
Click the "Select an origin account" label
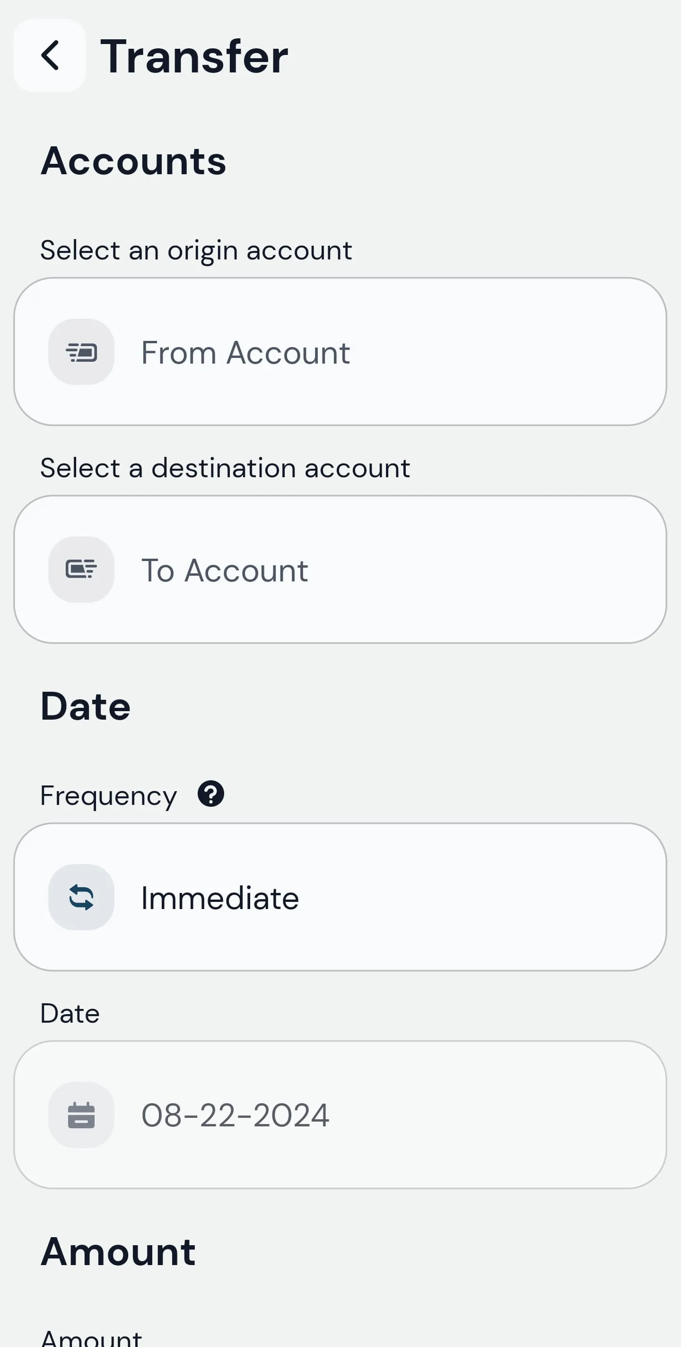click(196, 250)
